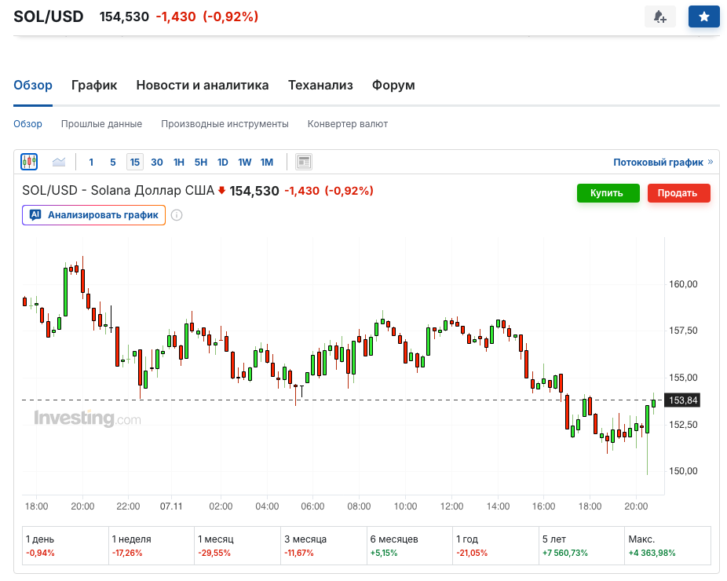Open the Теханализ tab
Viewport: 727px width, 581px height.
click(x=320, y=86)
